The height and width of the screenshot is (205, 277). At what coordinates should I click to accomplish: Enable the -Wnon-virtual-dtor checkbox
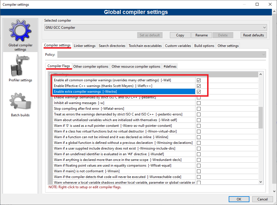tap(199, 131)
